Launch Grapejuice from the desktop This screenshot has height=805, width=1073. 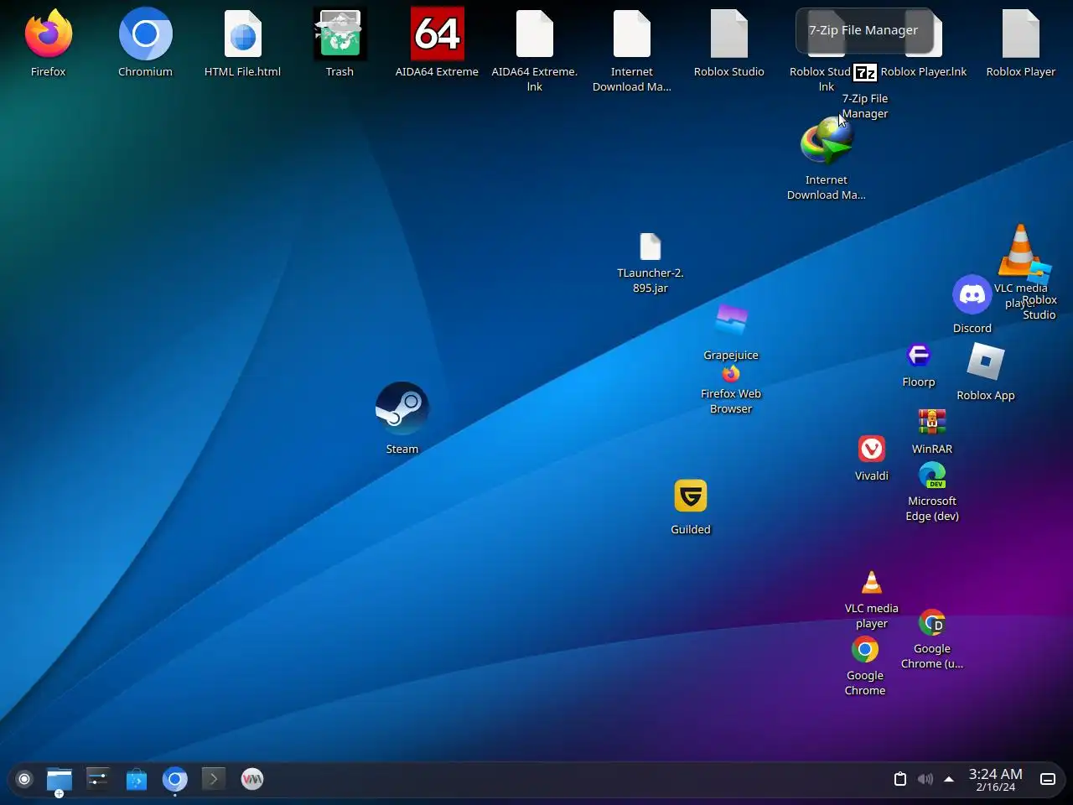pos(731,319)
